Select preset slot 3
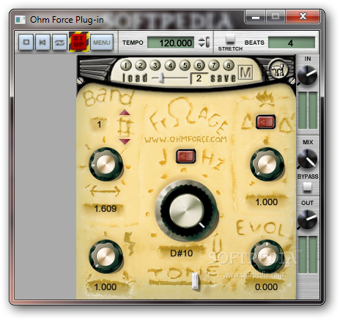 [x=155, y=65]
